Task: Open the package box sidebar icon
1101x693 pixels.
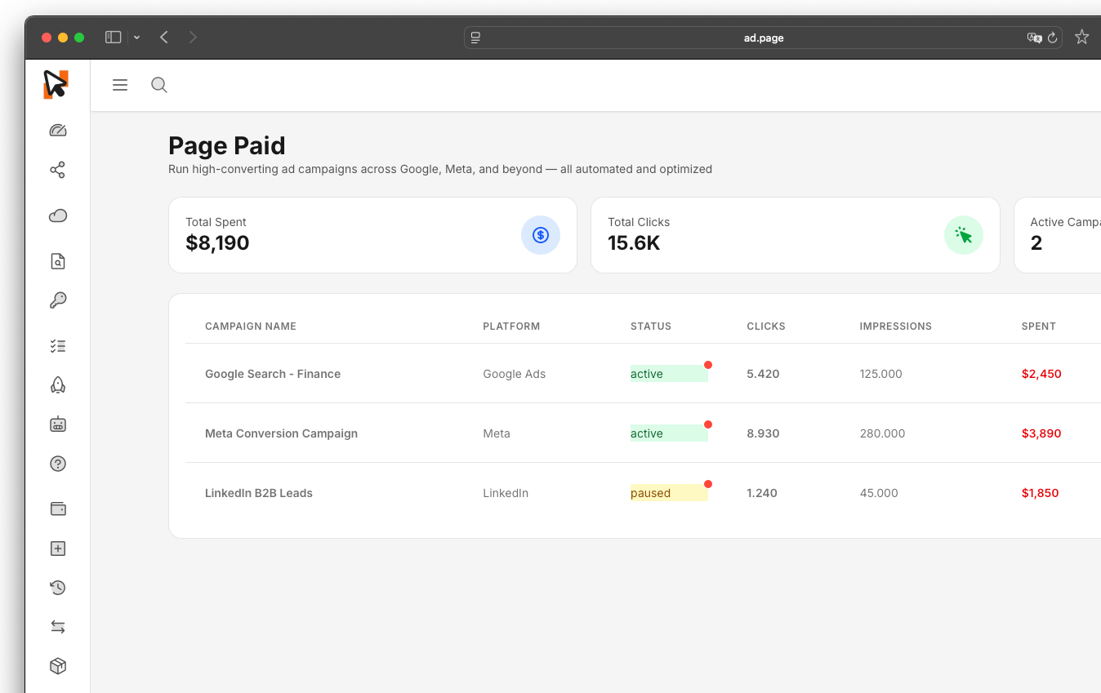Action: 58,666
